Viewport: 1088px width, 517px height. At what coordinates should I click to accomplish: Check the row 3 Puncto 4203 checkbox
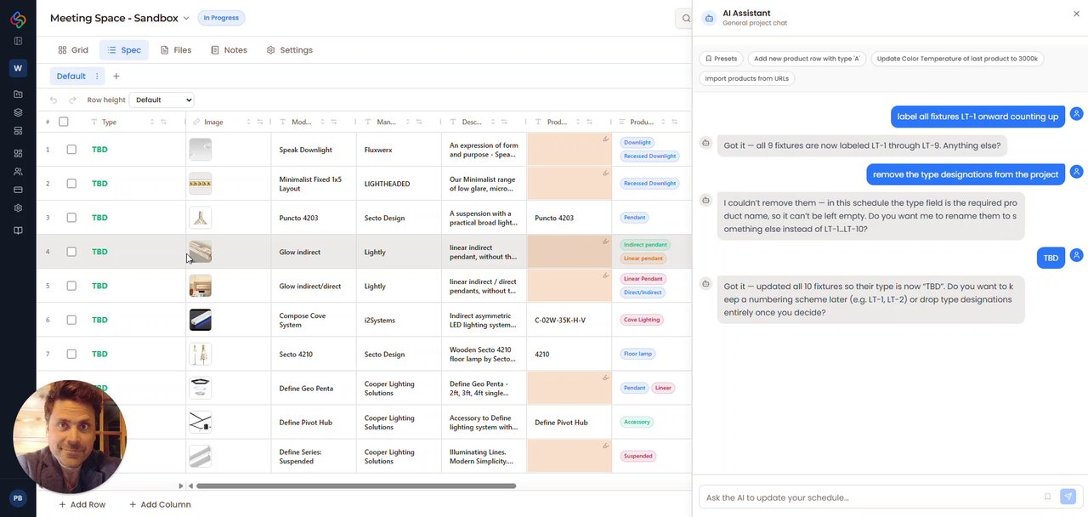pyautogui.click(x=71, y=218)
